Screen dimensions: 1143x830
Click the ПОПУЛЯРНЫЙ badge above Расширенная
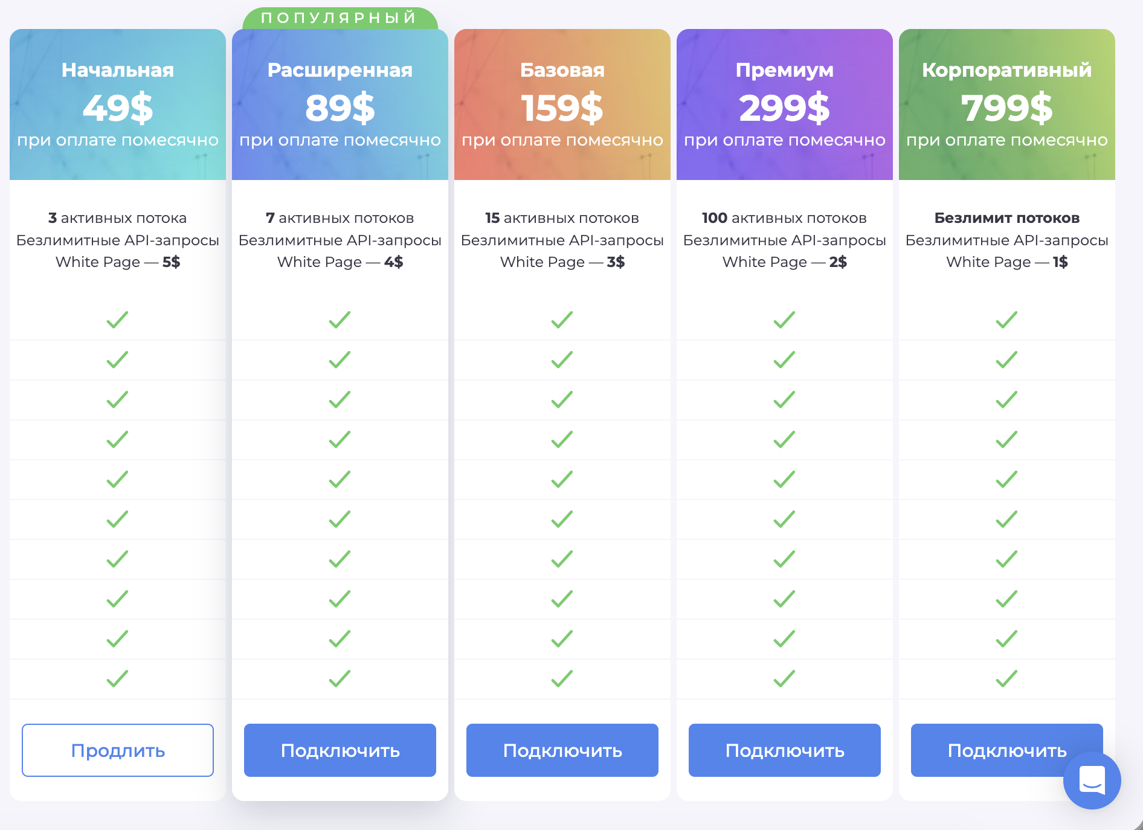(x=340, y=18)
